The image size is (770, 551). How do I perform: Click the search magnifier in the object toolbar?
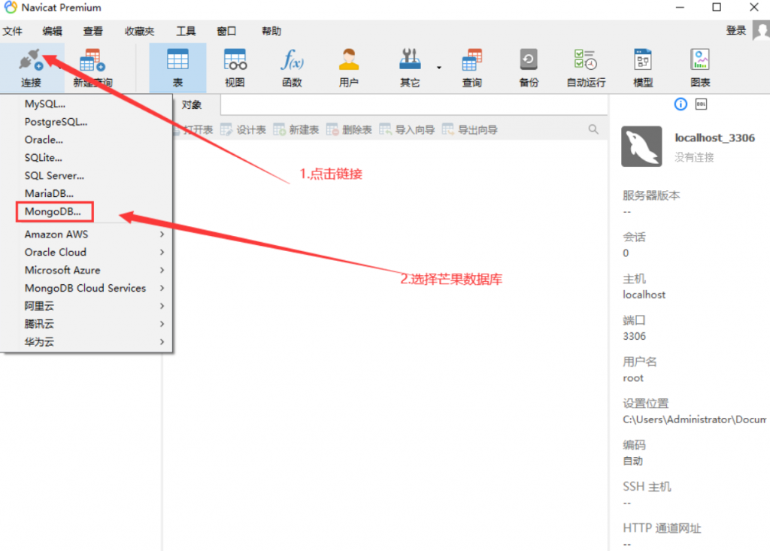click(593, 129)
